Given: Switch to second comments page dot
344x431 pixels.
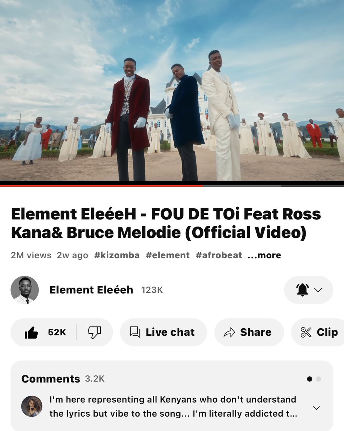Looking at the screenshot, I should [318, 379].
